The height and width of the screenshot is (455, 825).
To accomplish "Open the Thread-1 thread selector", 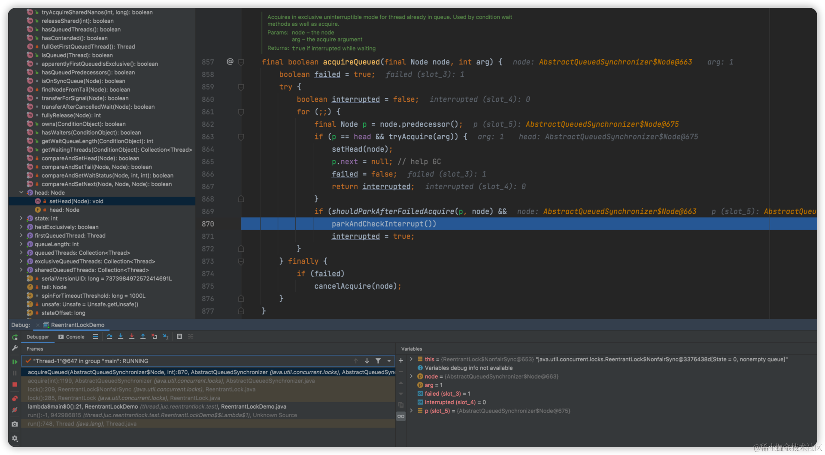I will (209, 361).
